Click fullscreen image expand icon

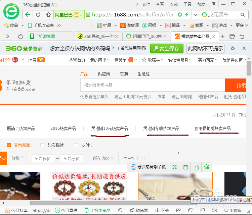pyautogui.click(x=174, y=167)
